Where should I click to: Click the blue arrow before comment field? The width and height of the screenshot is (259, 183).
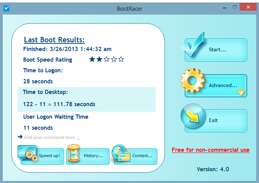pyautogui.click(x=20, y=137)
